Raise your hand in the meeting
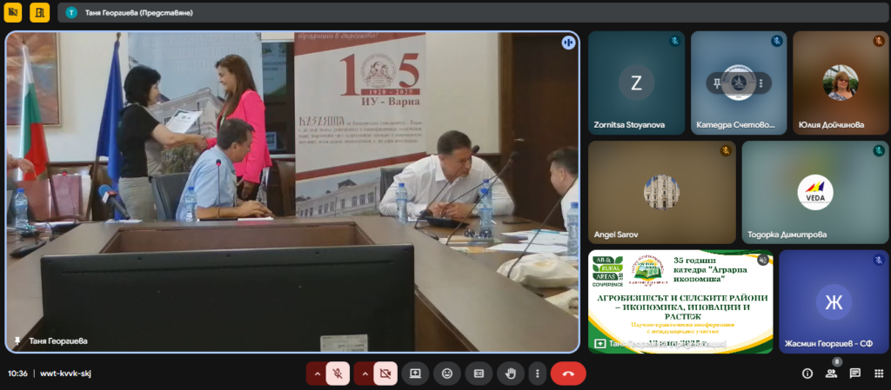 (x=510, y=373)
